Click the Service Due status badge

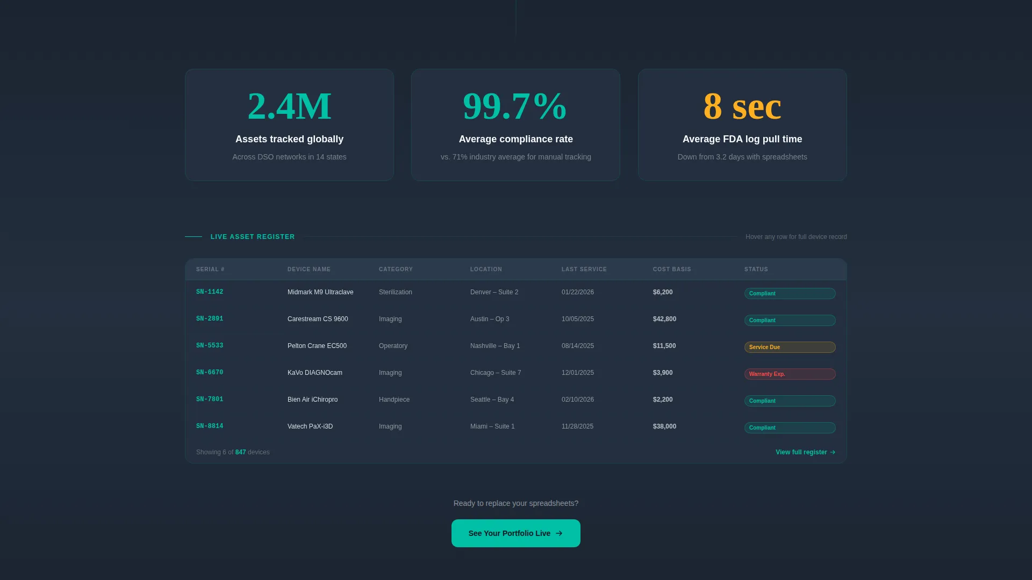pyautogui.click(x=790, y=347)
